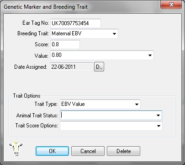Click the empty Trait Score Options text area
185x165 pixels.
[x=108, y=126]
